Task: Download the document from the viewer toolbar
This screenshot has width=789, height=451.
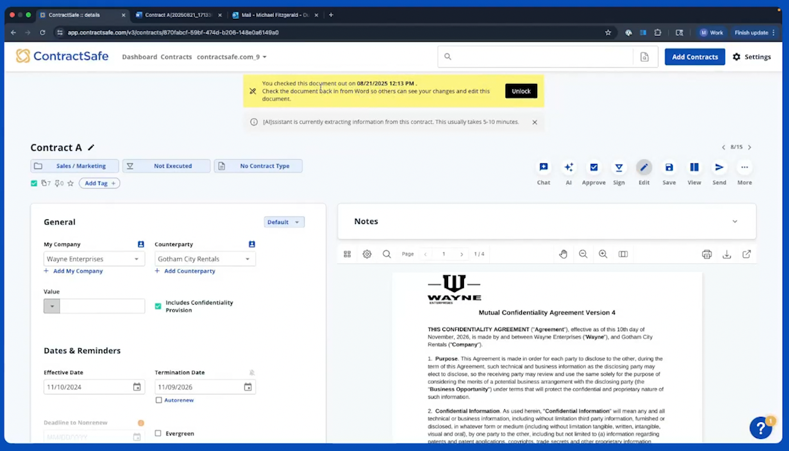Action: (727, 254)
